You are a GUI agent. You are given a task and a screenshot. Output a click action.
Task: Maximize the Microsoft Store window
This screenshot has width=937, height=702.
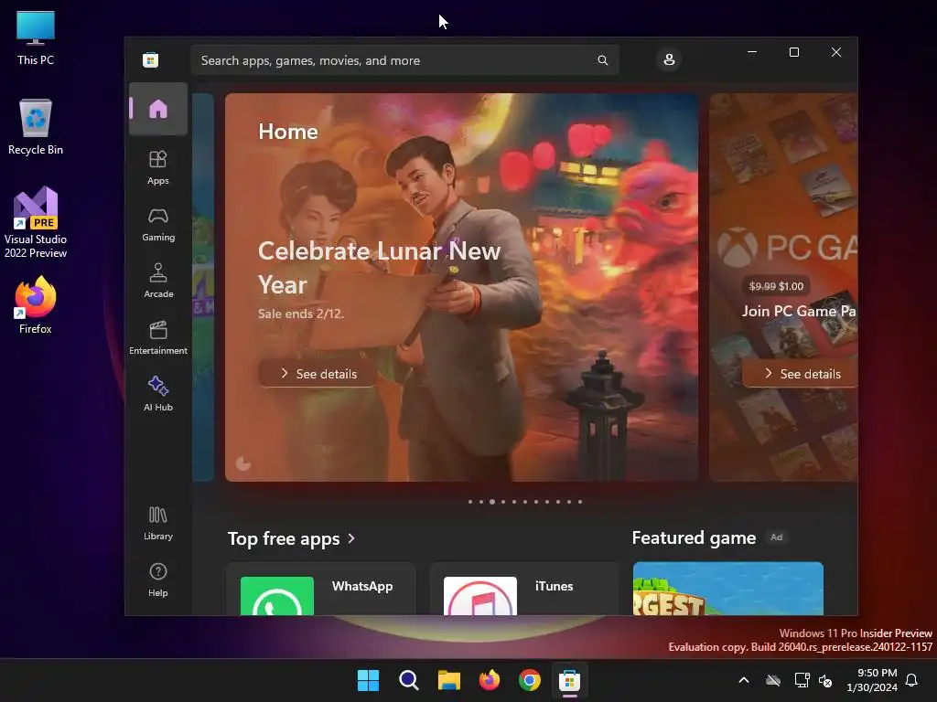(794, 52)
